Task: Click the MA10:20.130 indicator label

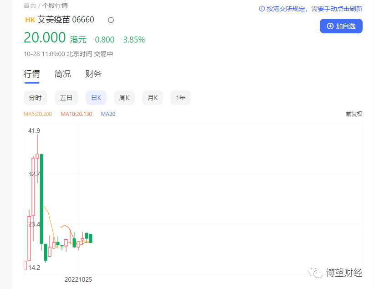Action: point(77,114)
